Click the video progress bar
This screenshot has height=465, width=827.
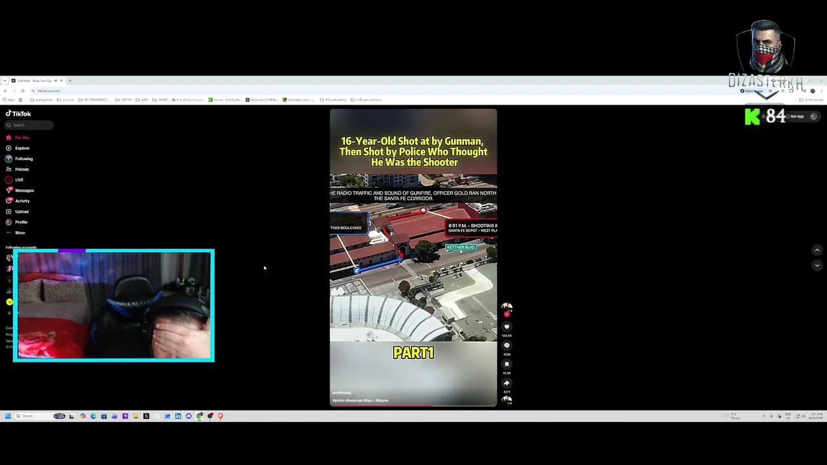pos(413,406)
